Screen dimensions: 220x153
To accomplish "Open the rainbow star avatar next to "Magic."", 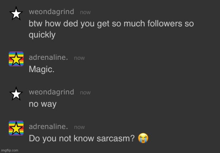I will pos(16,59).
